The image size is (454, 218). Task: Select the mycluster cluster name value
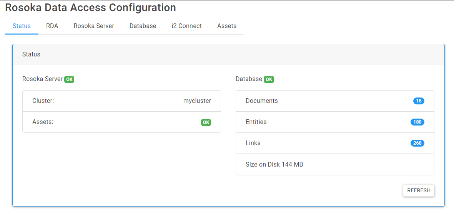(x=197, y=101)
